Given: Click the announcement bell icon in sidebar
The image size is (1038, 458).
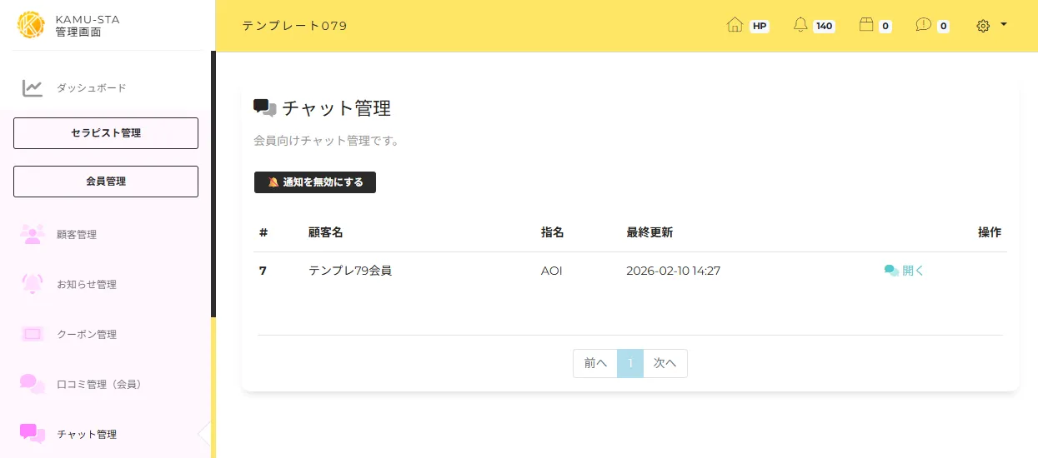Looking at the screenshot, I should [x=33, y=284].
